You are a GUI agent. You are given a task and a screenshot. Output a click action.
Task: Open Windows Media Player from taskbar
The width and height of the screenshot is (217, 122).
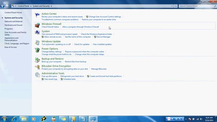(33, 119)
